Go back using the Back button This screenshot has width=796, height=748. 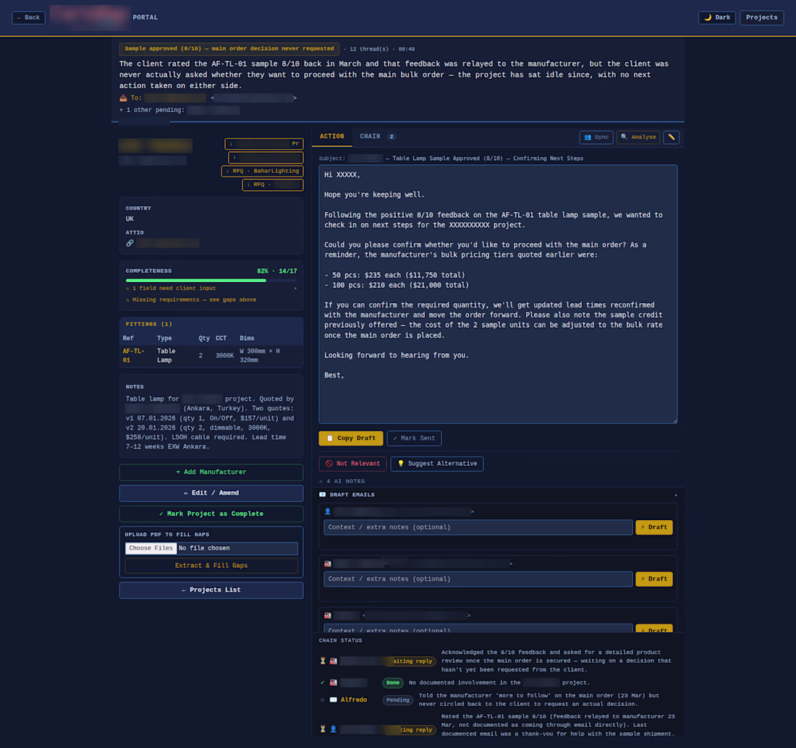[28, 18]
